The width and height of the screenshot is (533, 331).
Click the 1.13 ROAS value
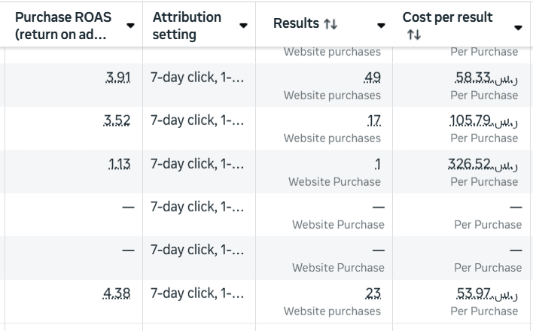tap(119, 164)
